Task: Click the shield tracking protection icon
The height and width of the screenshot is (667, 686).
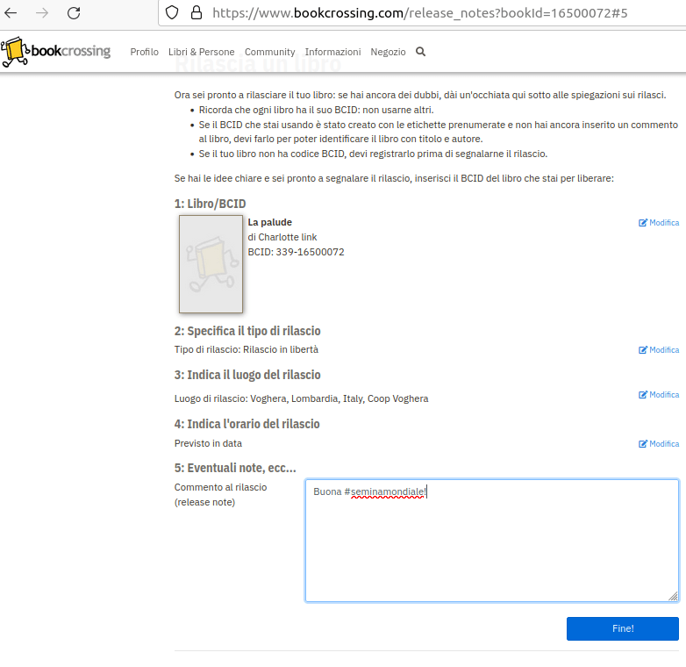Action: point(172,13)
